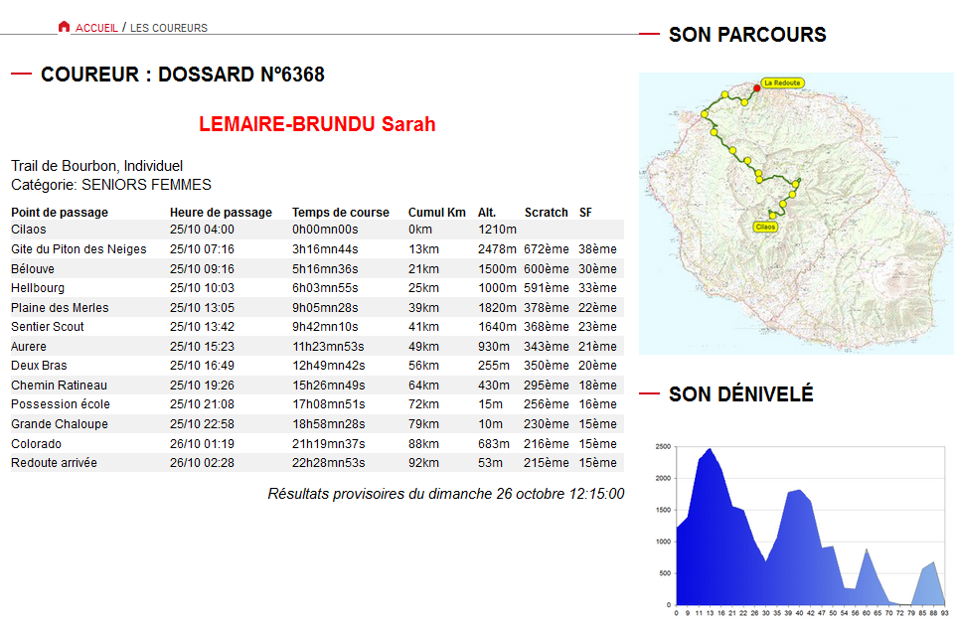Click the SON PARCOURS section heading

(x=747, y=35)
